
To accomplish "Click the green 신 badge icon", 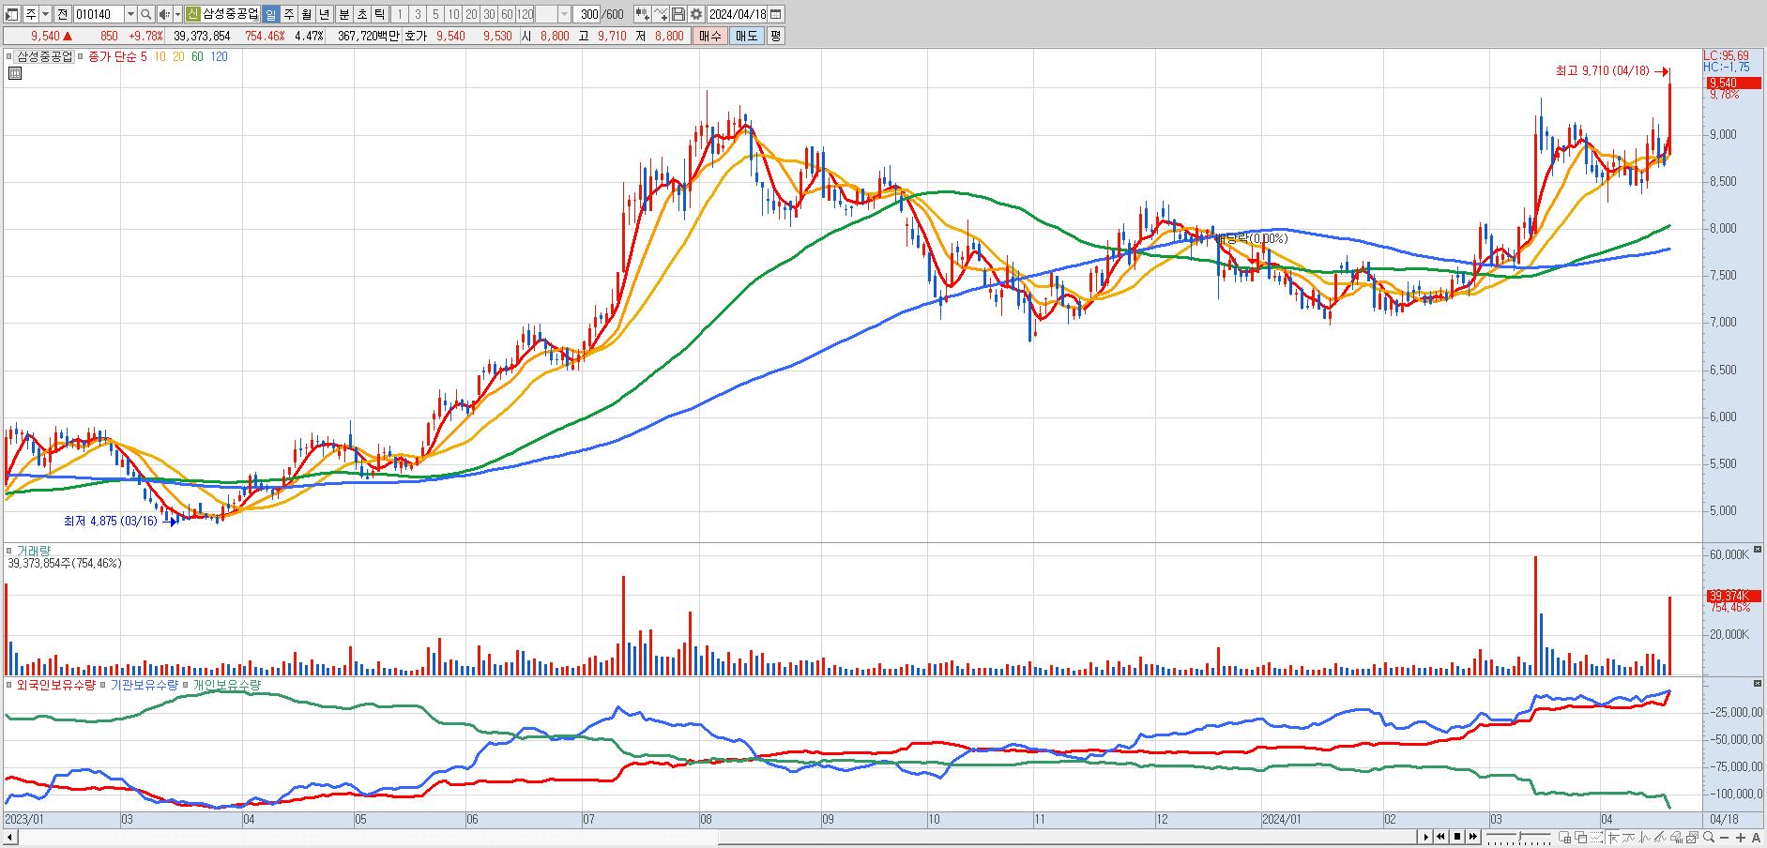I will point(192,14).
